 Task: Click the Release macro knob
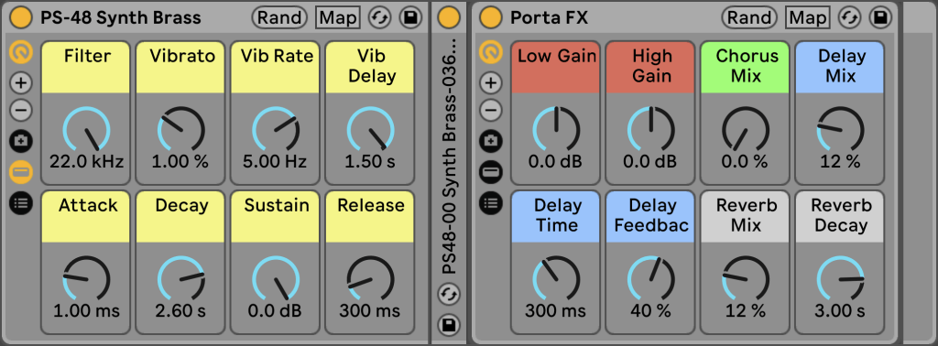pos(370,279)
